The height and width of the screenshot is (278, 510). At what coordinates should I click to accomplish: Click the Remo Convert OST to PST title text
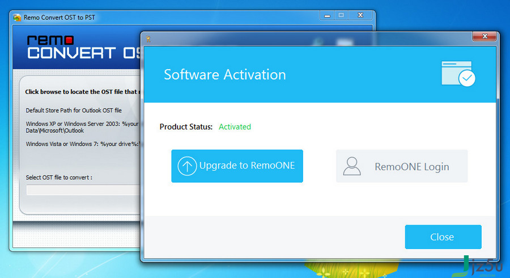click(59, 18)
